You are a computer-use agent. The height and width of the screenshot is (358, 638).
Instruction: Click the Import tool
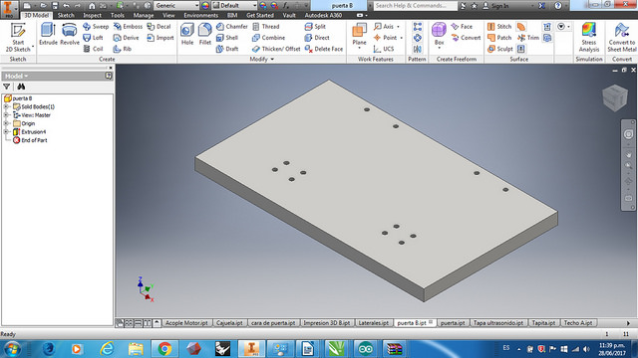pos(160,38)
